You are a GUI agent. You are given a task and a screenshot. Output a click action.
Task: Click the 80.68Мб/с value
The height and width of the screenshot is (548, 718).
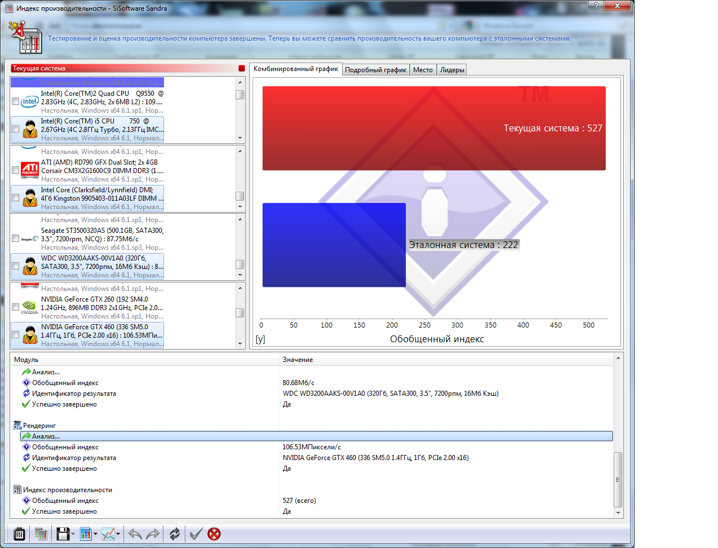[299, 383]
